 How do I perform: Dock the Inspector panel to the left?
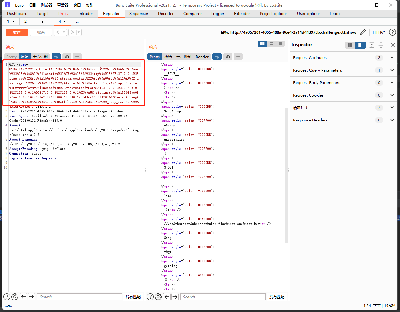tap(350, 45)
